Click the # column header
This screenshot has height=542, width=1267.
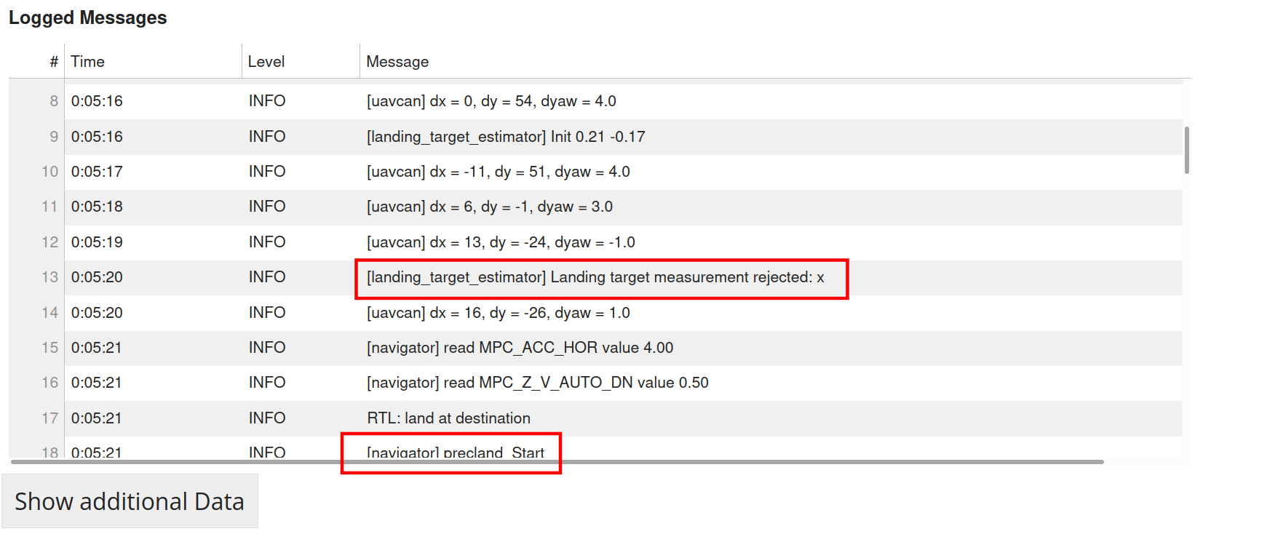[x=54, y=62]
